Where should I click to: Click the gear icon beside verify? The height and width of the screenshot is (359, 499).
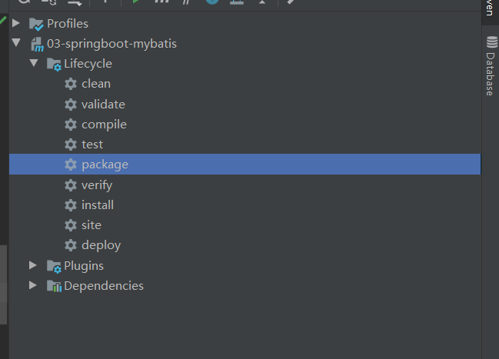(71, 185)
